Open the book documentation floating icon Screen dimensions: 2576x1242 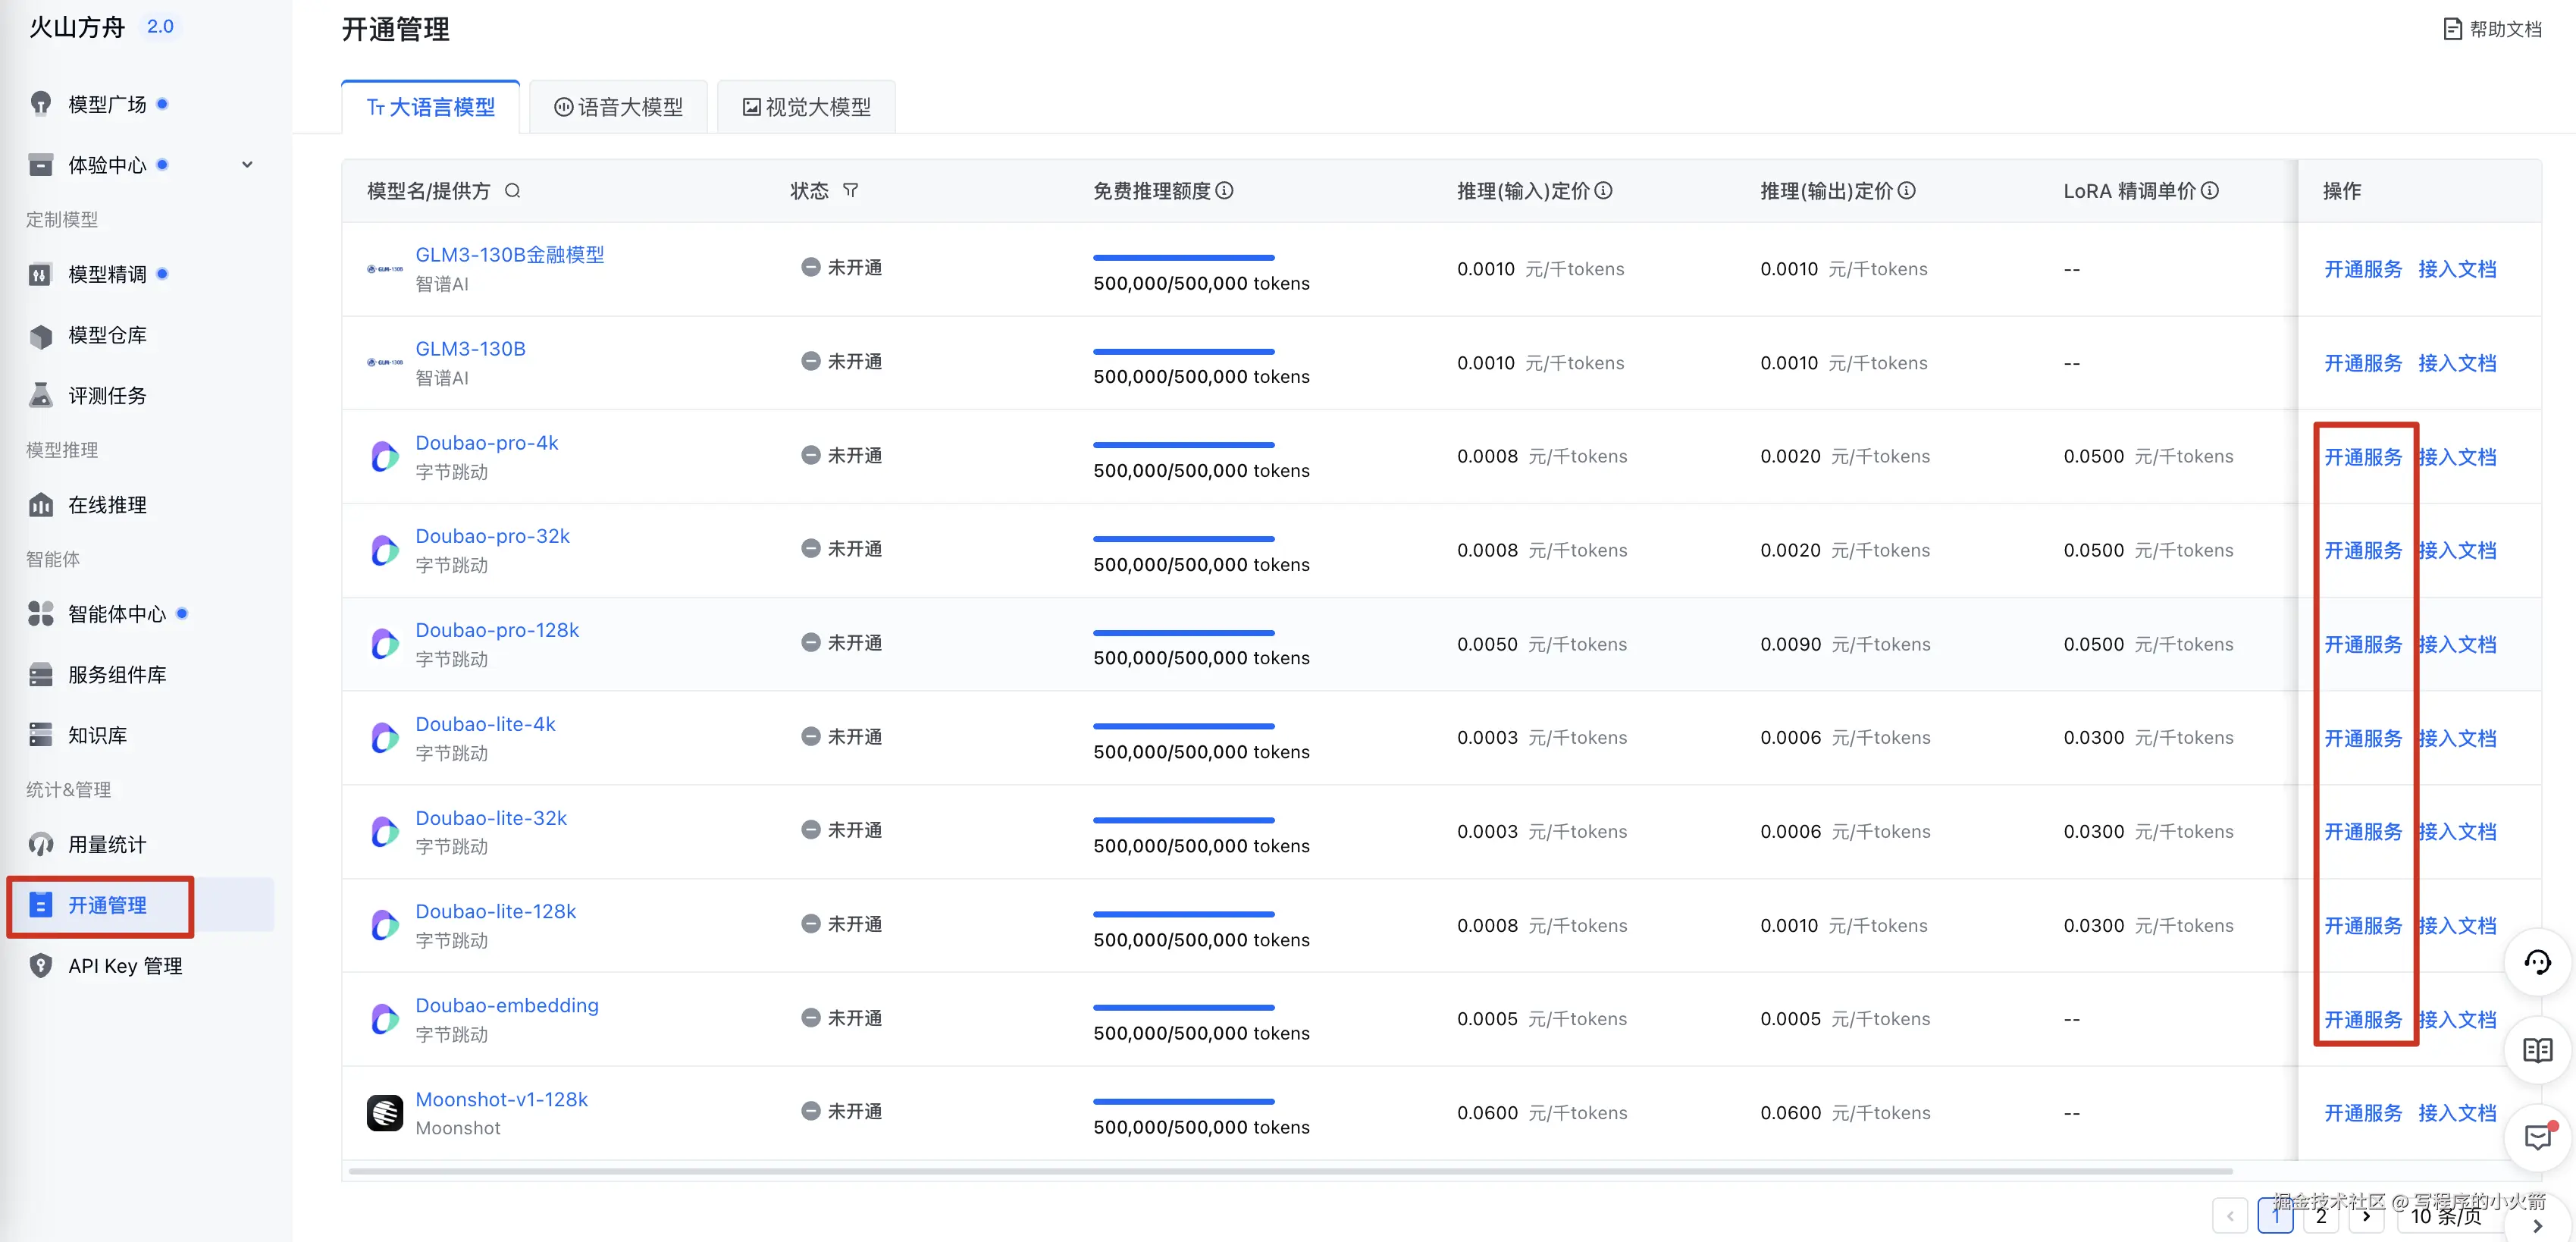pyautogui.click(x=2537, y=1050)
